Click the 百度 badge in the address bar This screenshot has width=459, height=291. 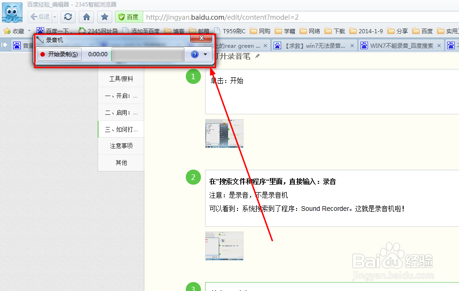click(128, 16)
